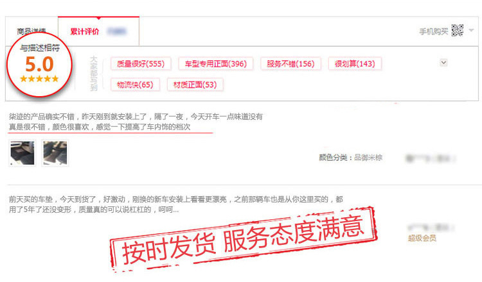Select the 材质正面(53) tag
The height and width of the screenshot is (282, 482).
point(195,85)
